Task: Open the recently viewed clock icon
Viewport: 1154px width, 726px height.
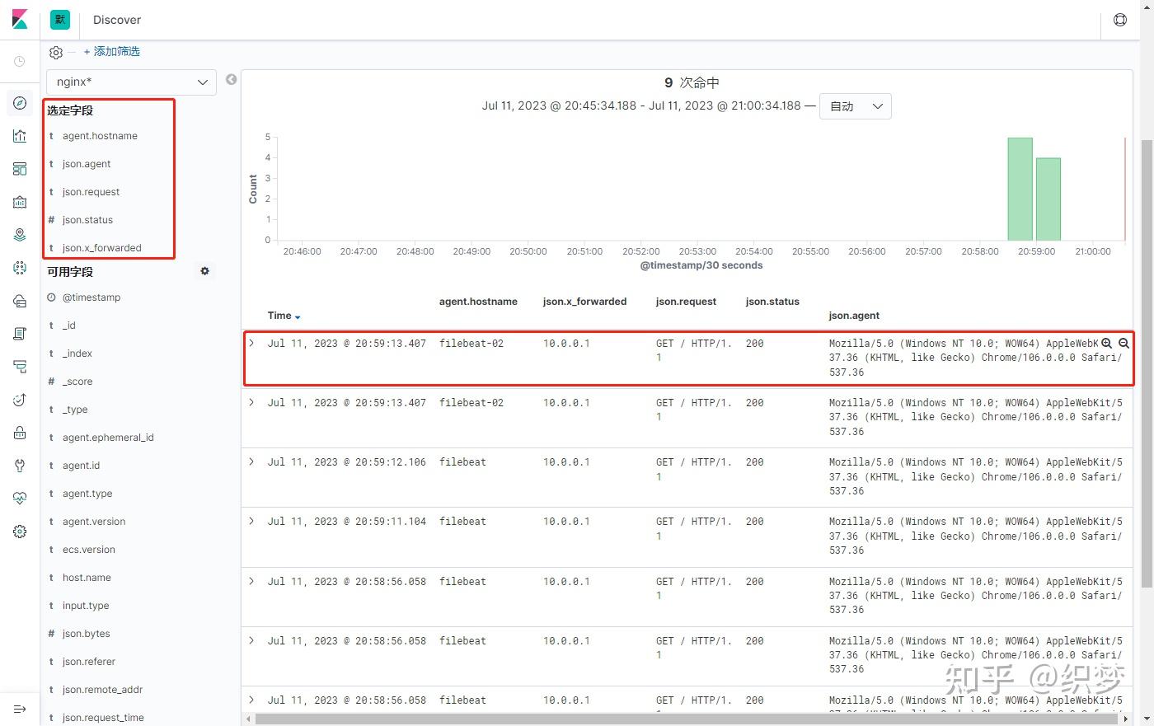Action: [x=20, y=62]
